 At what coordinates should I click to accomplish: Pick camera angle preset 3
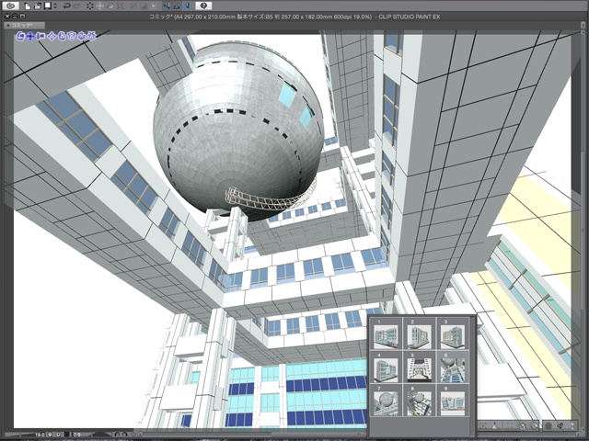coord(453,334)
